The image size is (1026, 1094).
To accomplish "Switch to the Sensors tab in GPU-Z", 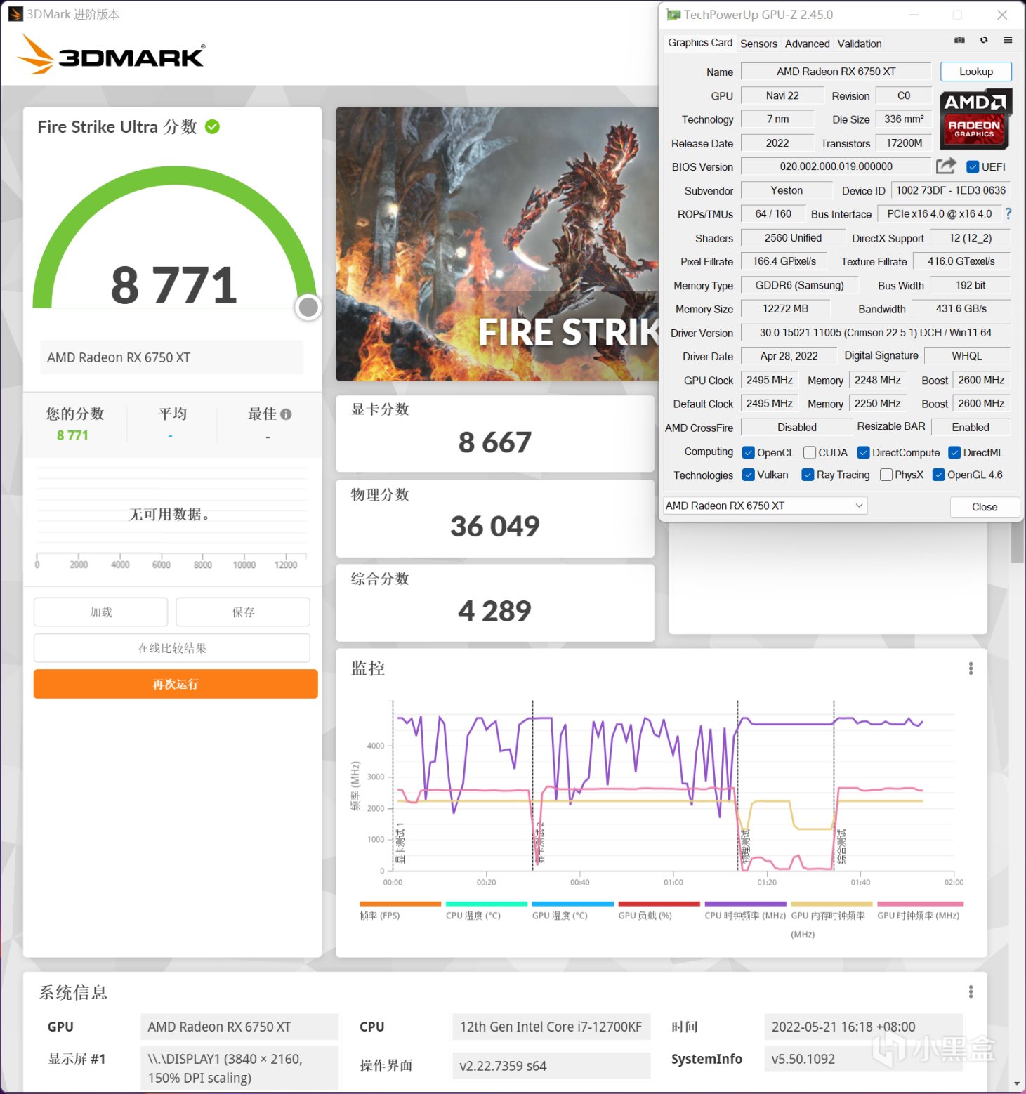I will click(758, 44).
